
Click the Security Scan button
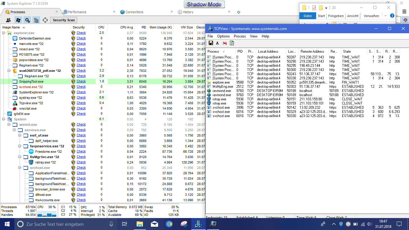(x=63, y=20)
